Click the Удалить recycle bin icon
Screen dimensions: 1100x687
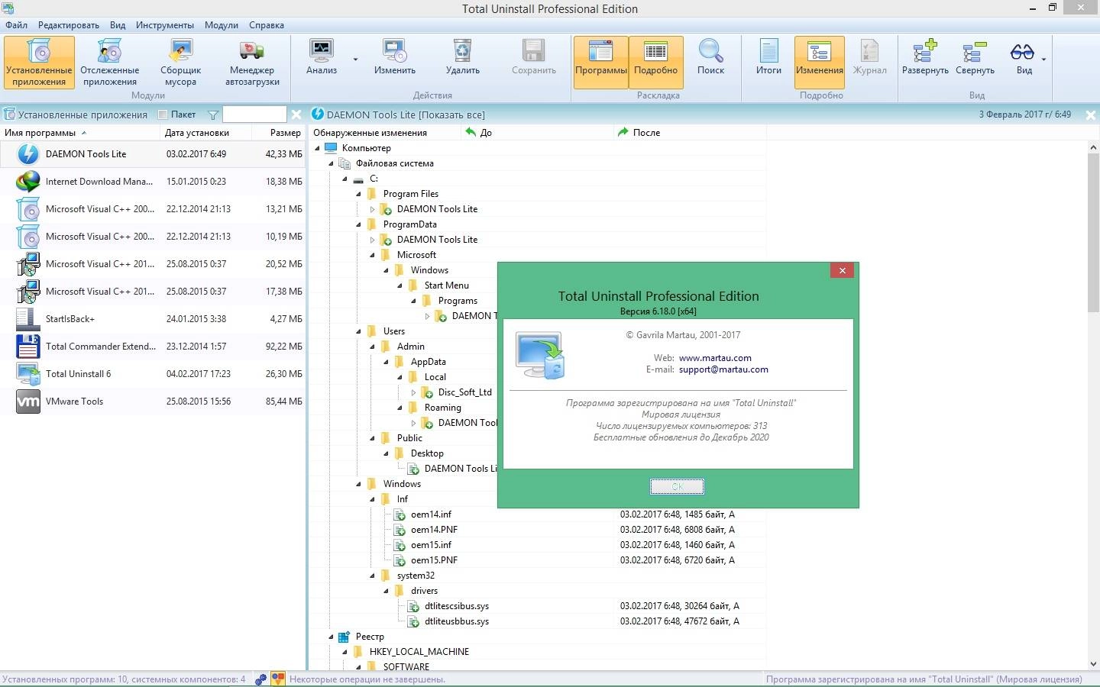463,51
